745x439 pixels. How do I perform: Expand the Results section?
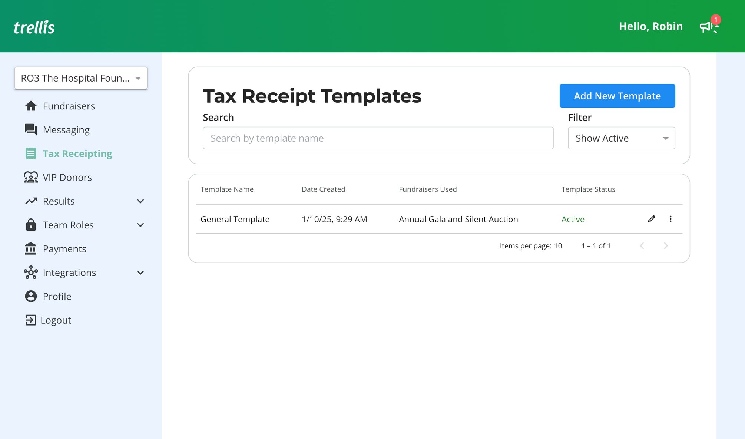pyautogui.click(x=140, y=201)
